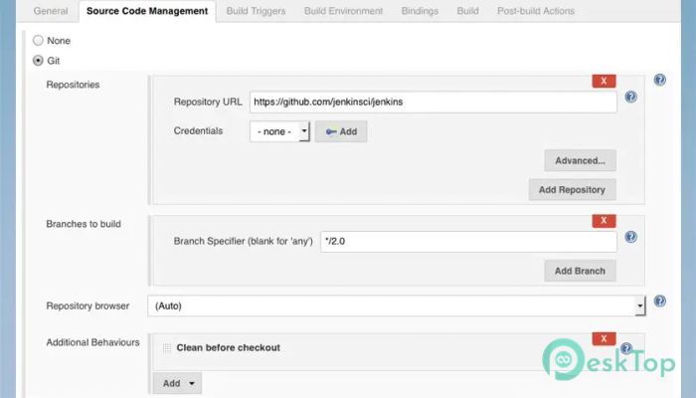Open the Credentials dropdown
The image size is (696, 398).
pos(279,131)
